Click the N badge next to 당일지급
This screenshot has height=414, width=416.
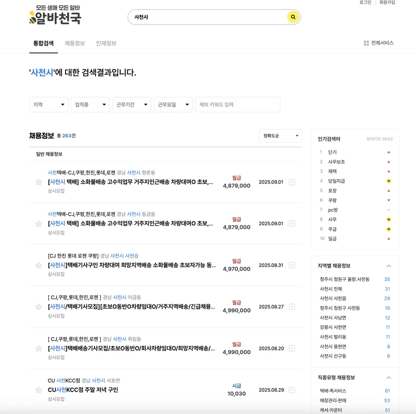[x=389, y=180]
